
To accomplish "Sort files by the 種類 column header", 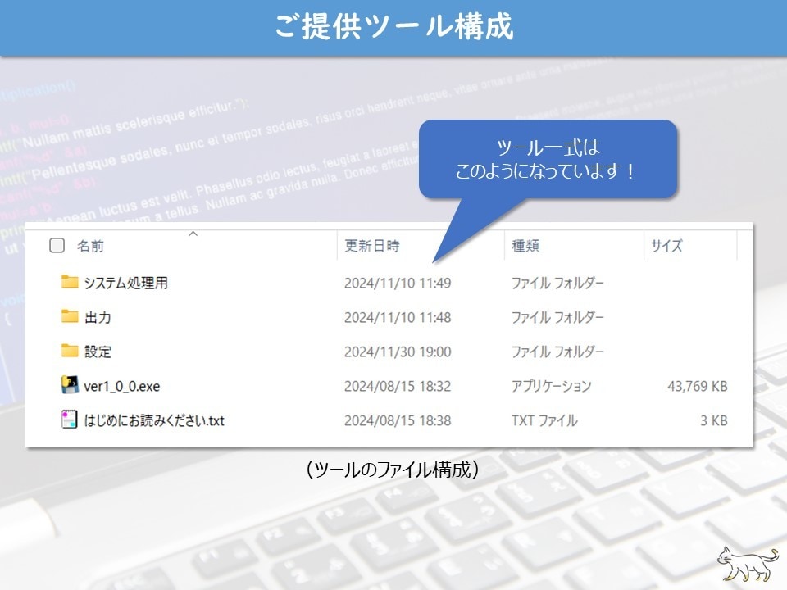I will click(x=525, y=246).
